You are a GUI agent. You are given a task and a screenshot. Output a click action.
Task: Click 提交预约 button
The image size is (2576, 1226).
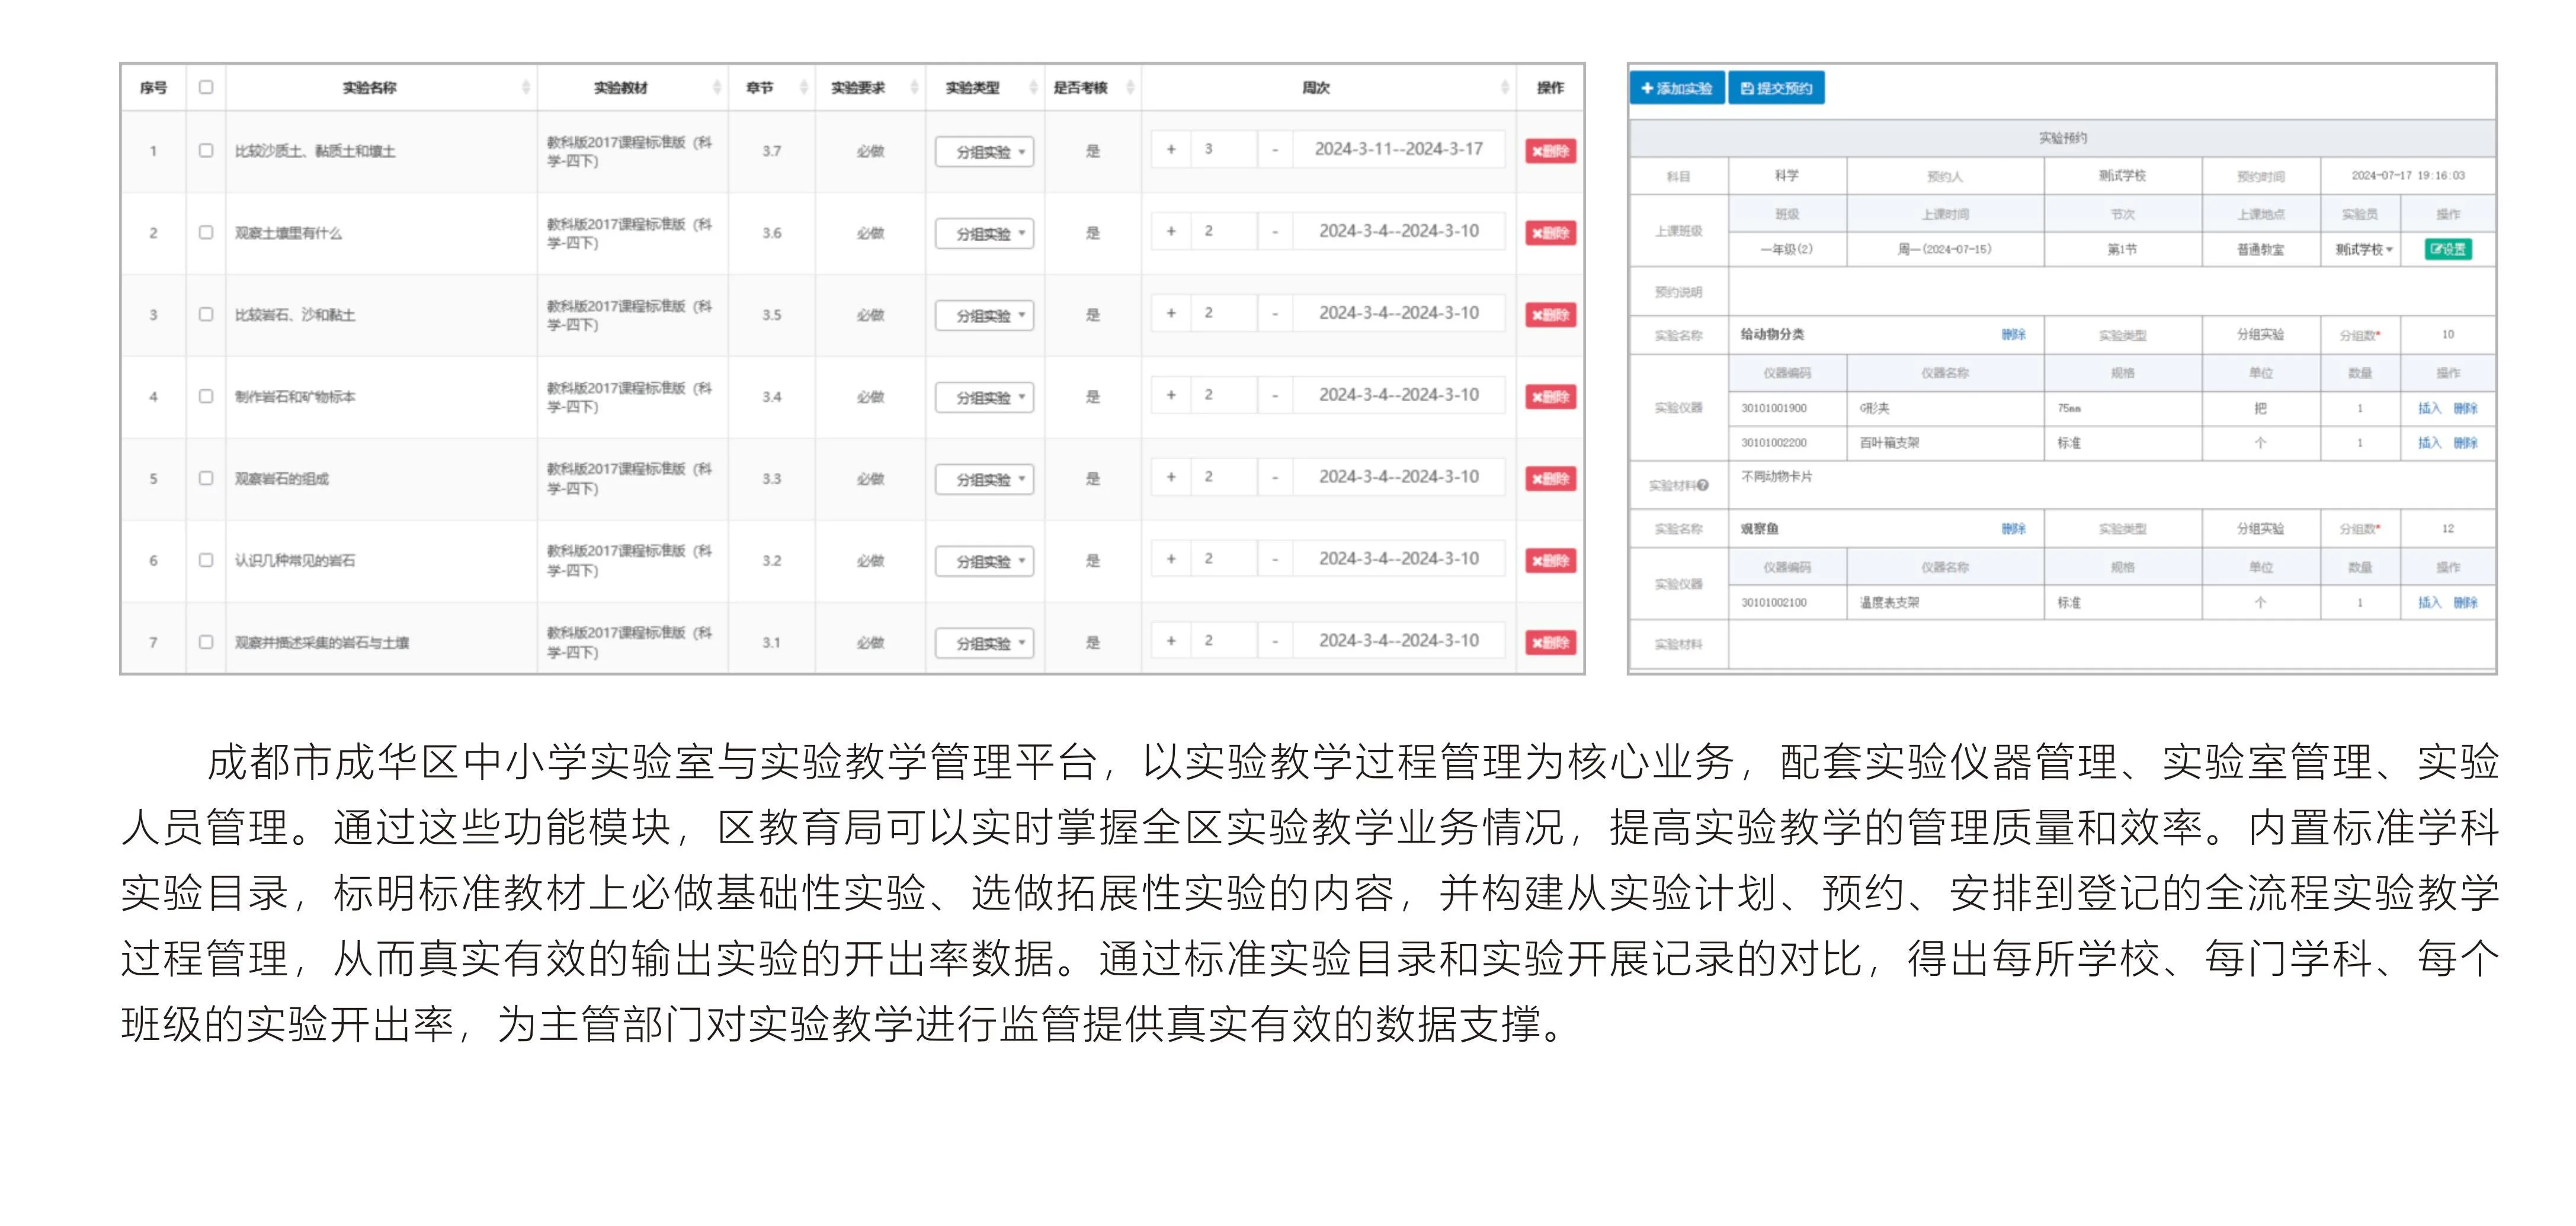(1776, 88)
